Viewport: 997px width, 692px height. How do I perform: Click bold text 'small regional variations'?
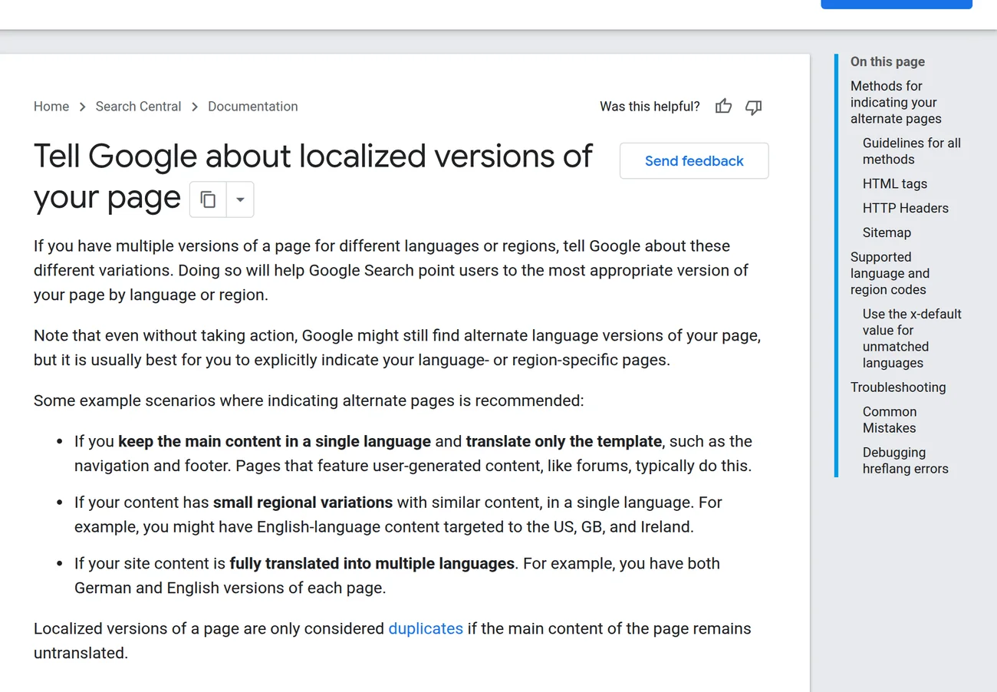point(303,503)
